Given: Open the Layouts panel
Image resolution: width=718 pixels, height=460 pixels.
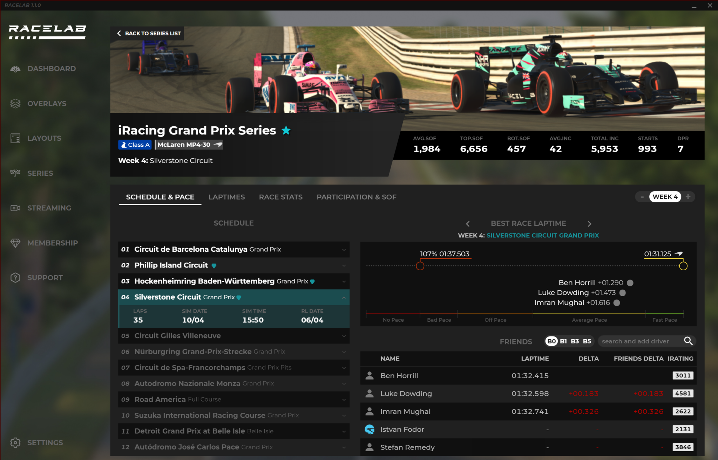Looking at the screenshot, I should coord(15,138).
